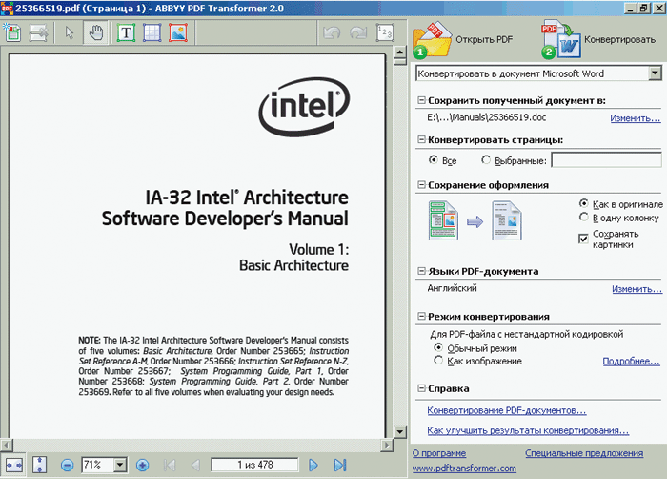667x479 pixels.
Task: Open the 'Конвертировать в документ Microsoft Word' dropdown
Action: (x=656, y=73)
